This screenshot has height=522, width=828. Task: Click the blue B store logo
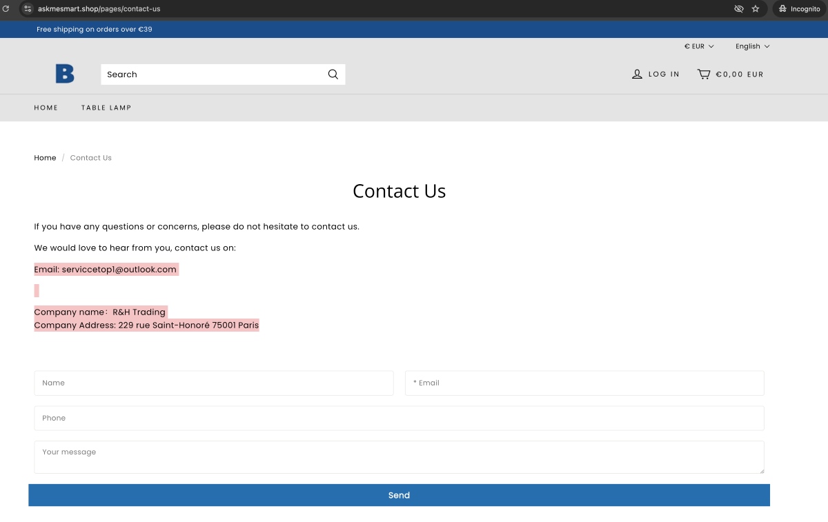tap(64, 73)
